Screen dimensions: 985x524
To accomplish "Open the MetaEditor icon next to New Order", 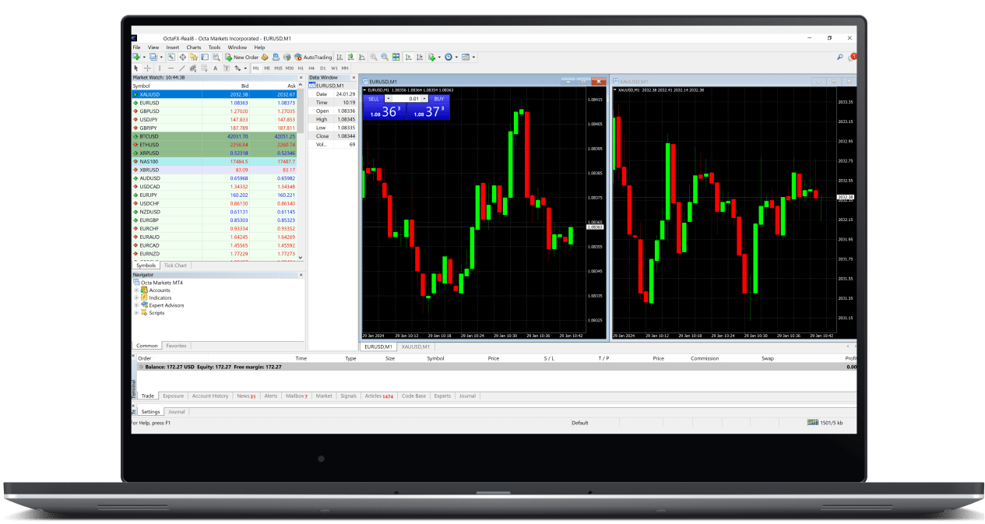I will tap(265, 57).
